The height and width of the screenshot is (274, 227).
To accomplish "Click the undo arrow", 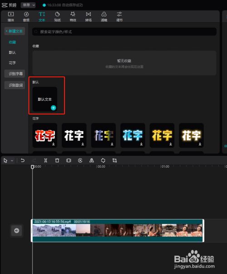I will pyautogui.click(x=23, y=160).
